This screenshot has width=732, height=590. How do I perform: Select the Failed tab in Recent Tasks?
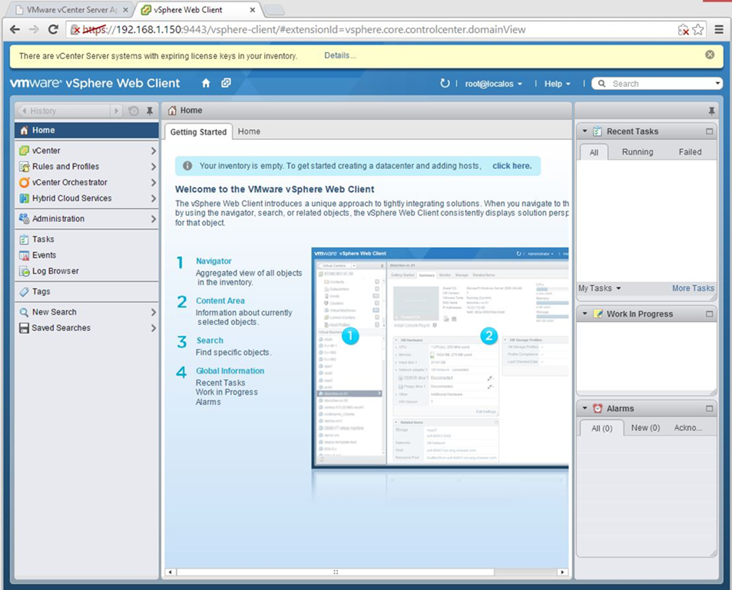tap(690, 152)
